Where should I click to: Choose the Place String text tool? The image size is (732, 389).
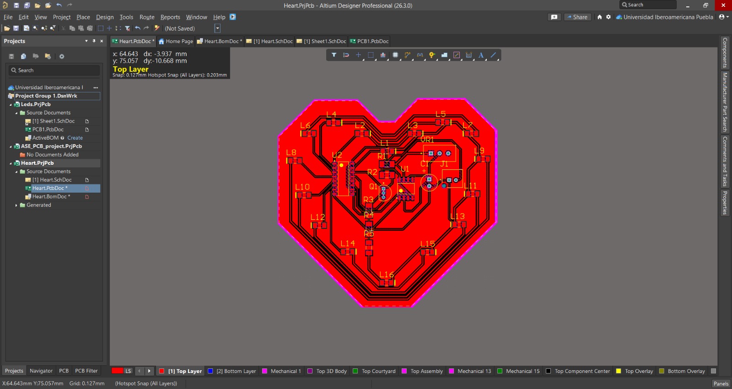(x=481, y=55)
